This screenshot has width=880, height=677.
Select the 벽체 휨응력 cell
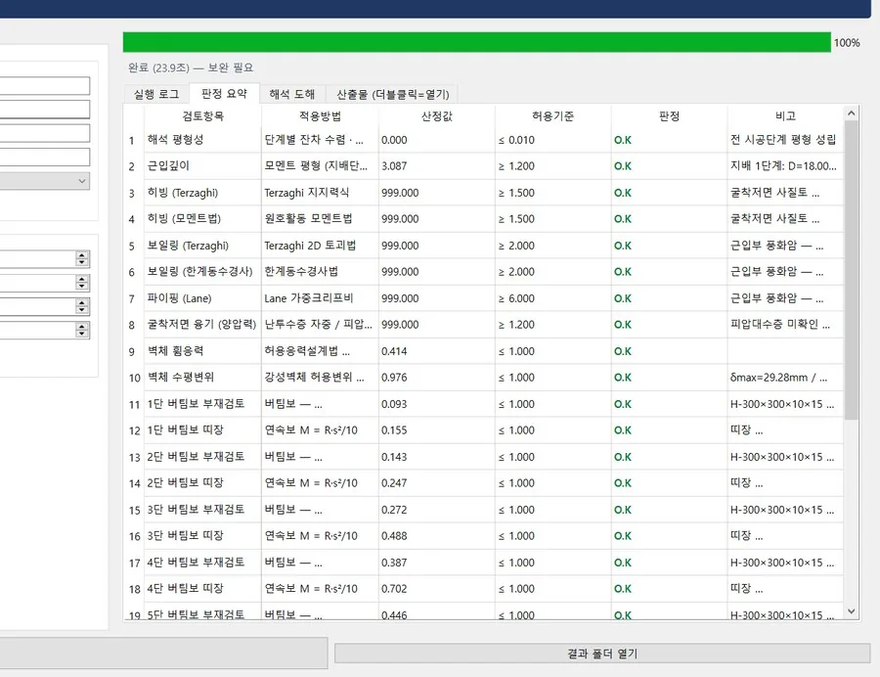click(202, 351)
